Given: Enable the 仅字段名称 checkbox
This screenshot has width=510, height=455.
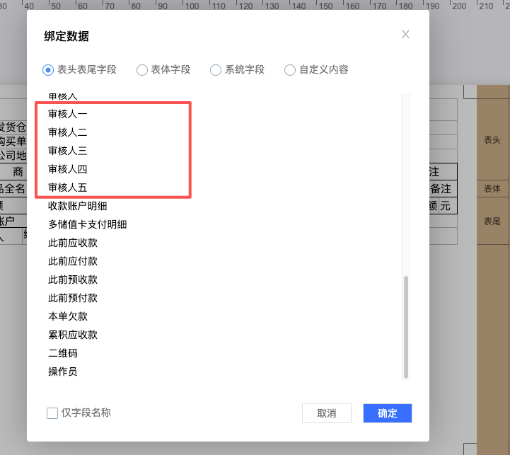Looking at the screenshot, I should (52, 413).
